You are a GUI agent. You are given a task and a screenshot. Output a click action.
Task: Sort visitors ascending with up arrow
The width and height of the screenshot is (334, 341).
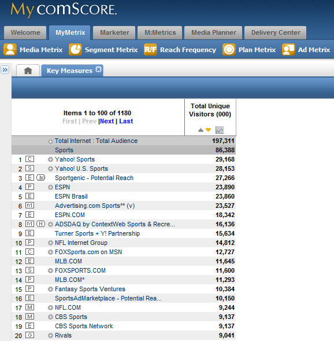click(x=201, y=130)
